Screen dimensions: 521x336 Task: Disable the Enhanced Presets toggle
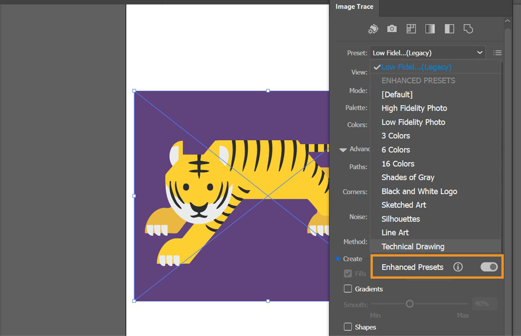(489, 267)
